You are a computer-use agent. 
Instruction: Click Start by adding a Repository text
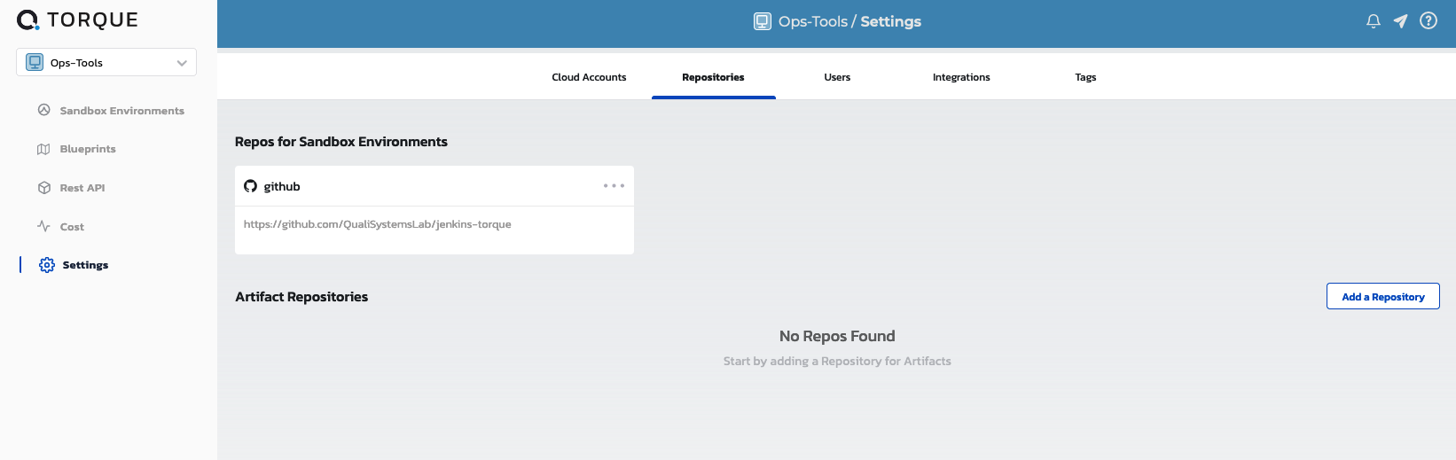[837, 361]
